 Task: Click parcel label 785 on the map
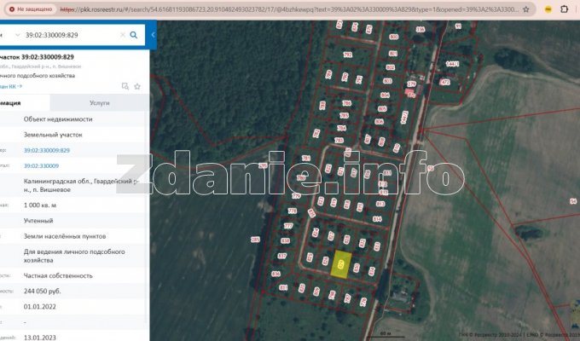[344, 116]
